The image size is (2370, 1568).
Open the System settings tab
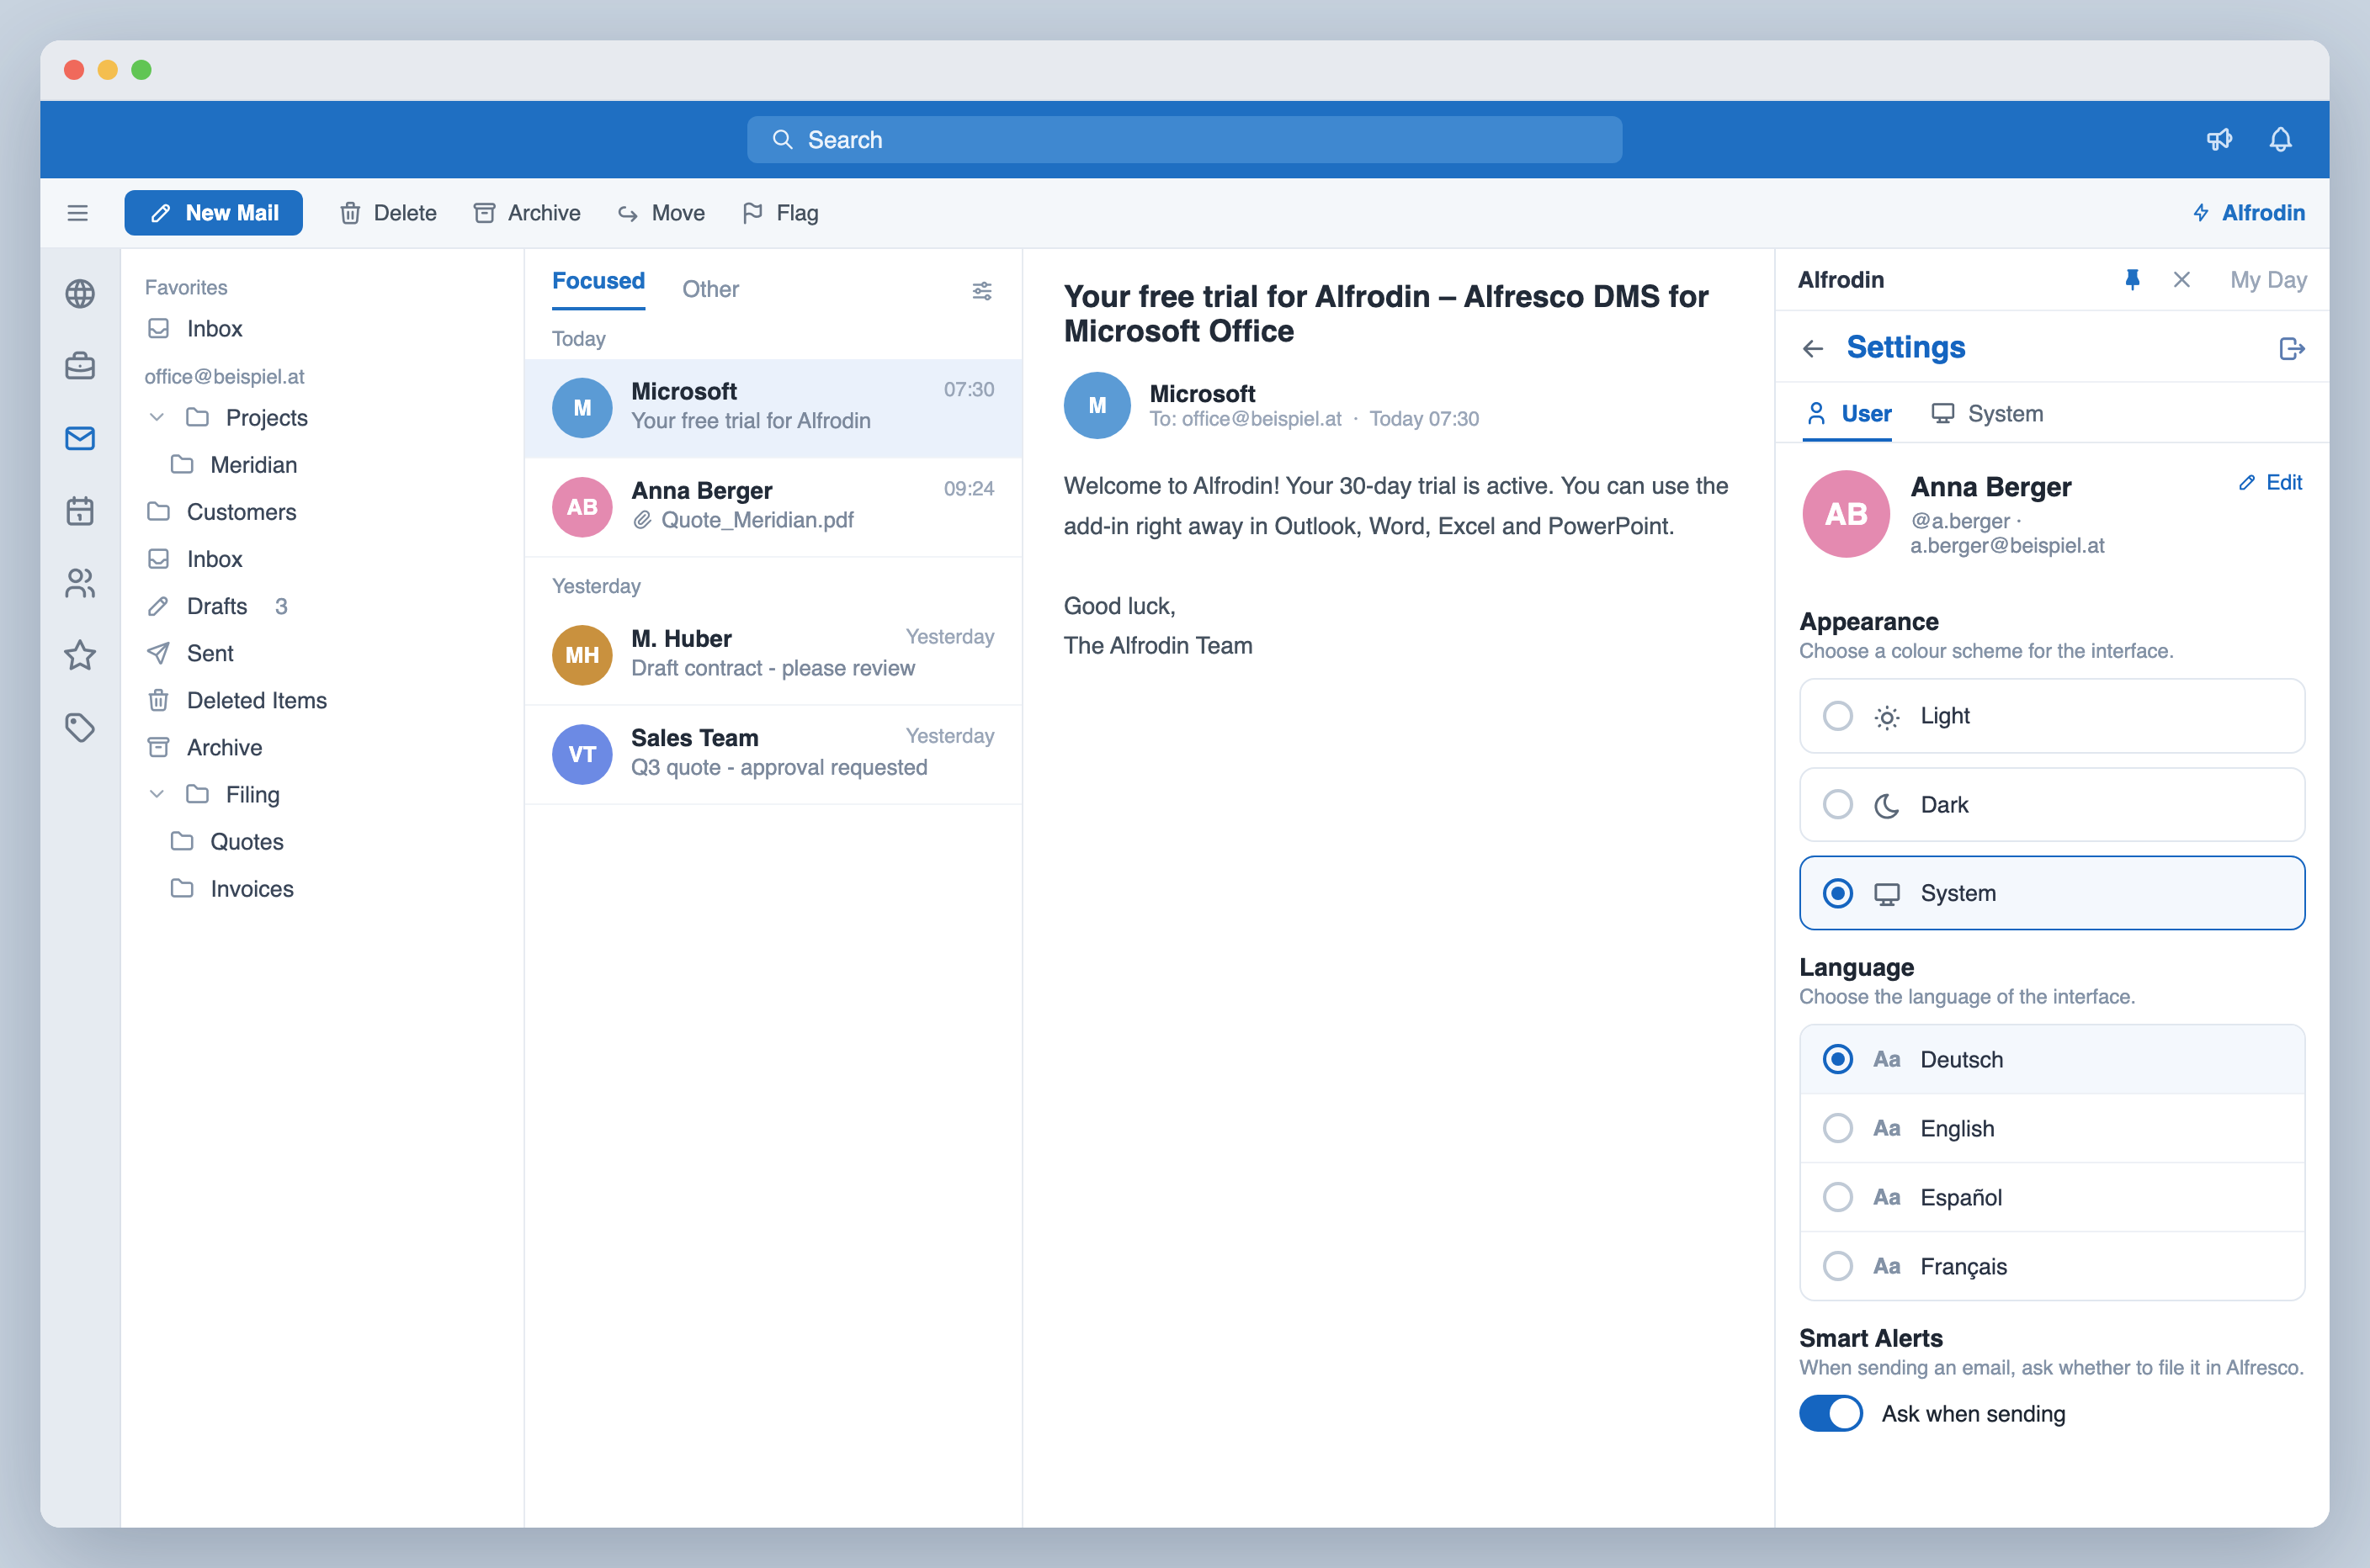pyautogui.click(x=1987, y=414)
